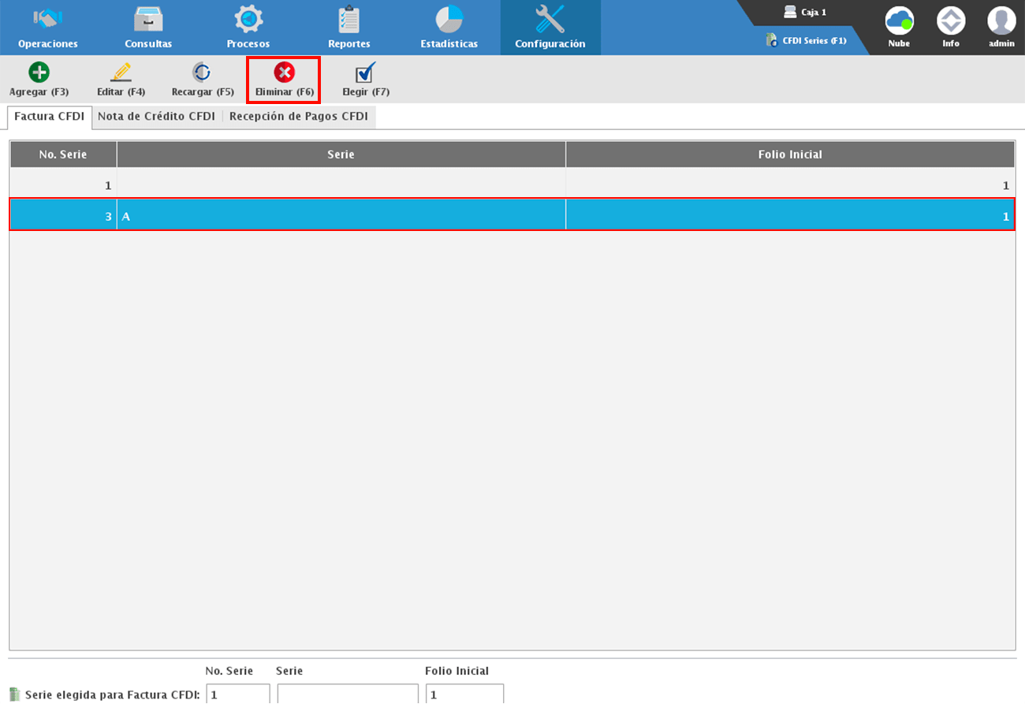Click the Agregar (F3) green plus icon
1025x704 pixels.
[39, 73]
